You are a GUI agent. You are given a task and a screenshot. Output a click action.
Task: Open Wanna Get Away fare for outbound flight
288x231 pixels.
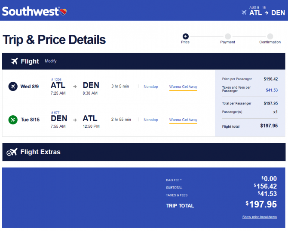pos(183,87)
